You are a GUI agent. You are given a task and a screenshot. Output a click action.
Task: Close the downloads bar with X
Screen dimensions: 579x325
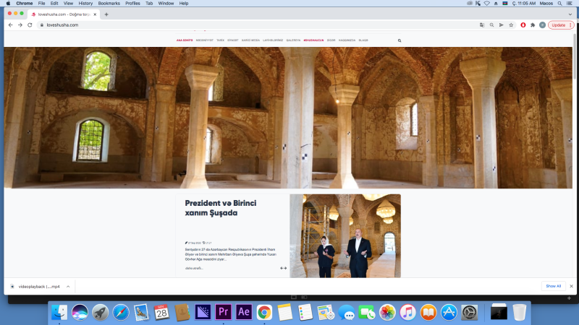coord(571,286)
